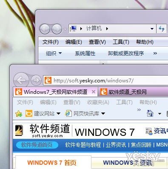
Task: Open 文件(F) menu in Explorer window
Action: tap(51, 42)
